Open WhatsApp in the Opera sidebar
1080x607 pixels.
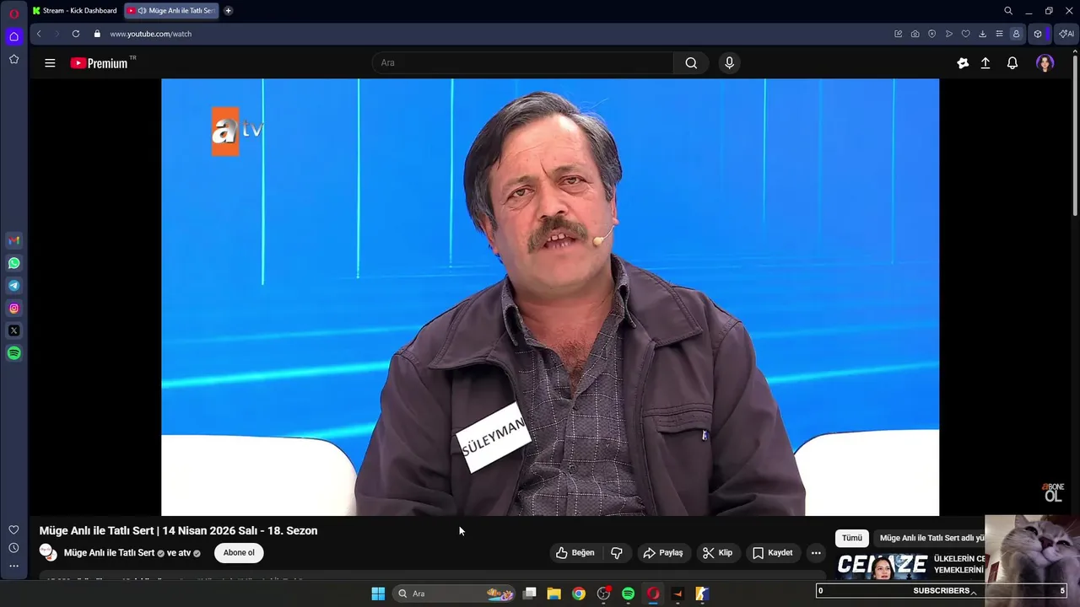[x=13, y=263]
